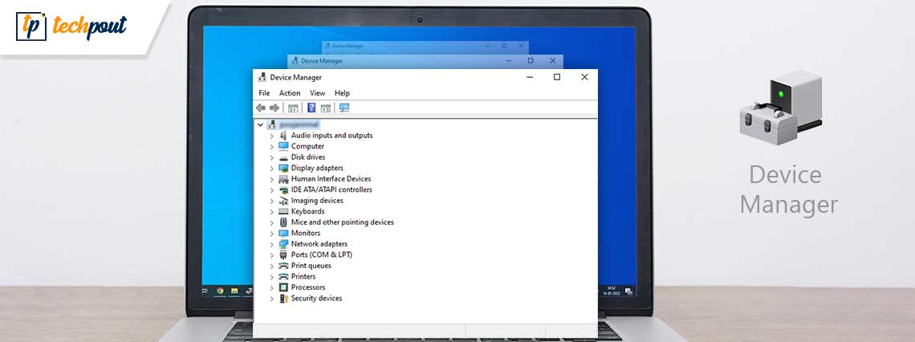Image resolution: width=915 pixels, height=342 pixels.
Task: Click the Processors chip icon
Action: click(x=283, y=287)
